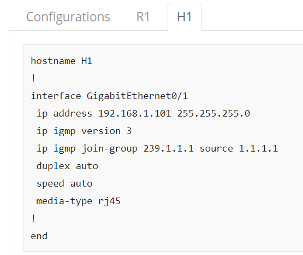
Task: Click the subnet mask 255.255.255.0 text
Action: [213, 113]
